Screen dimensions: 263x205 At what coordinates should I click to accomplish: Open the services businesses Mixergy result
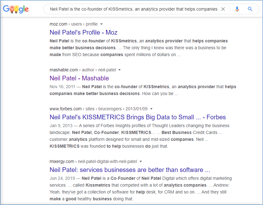point(130,170)
